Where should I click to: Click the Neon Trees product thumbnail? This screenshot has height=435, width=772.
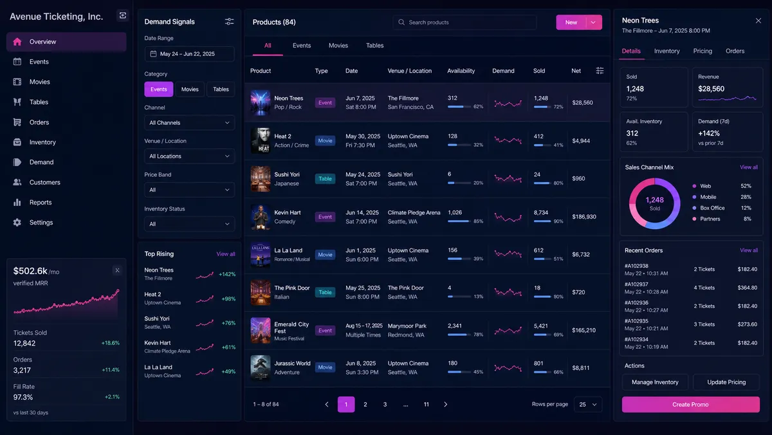(x=261, y=102)
